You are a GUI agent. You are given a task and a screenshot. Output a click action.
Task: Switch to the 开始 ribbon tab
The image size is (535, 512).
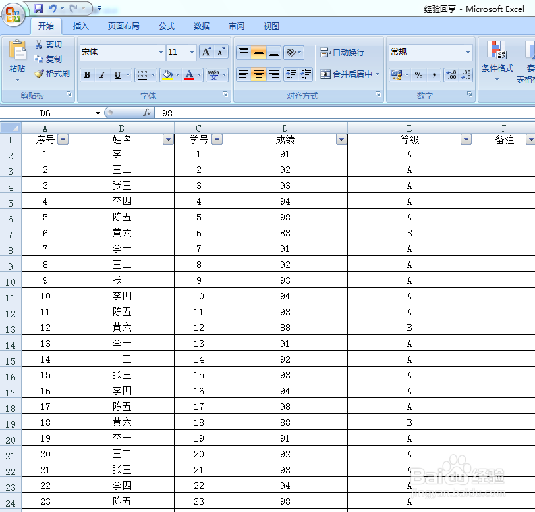tap(46, 26)
